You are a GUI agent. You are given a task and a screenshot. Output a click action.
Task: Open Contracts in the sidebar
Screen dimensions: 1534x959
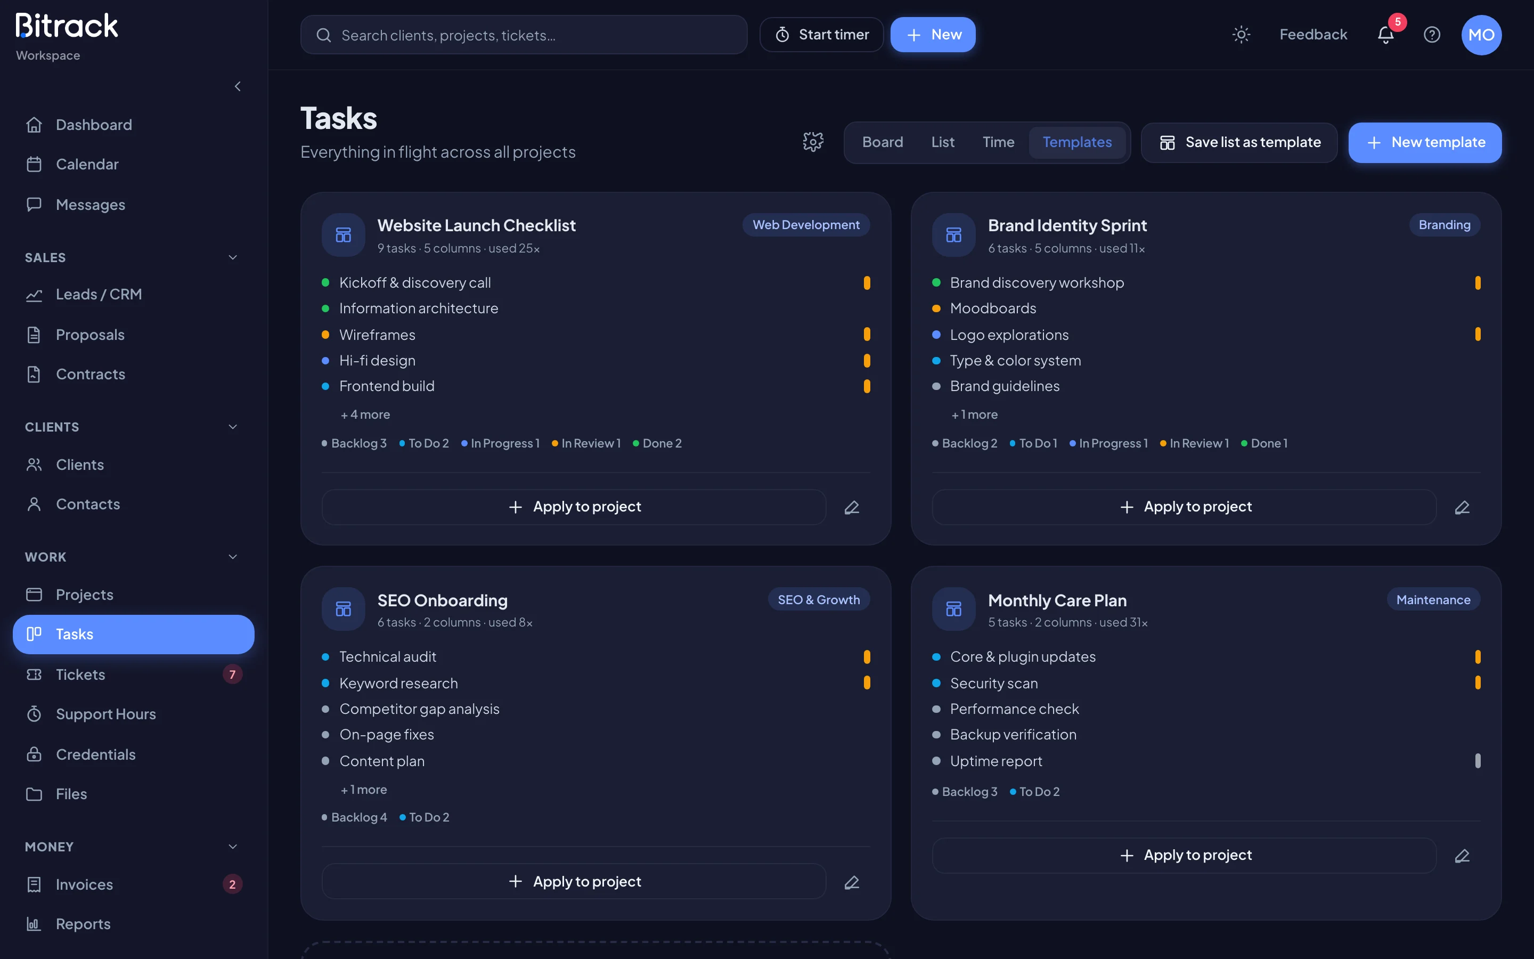click(x=133, y=374)
